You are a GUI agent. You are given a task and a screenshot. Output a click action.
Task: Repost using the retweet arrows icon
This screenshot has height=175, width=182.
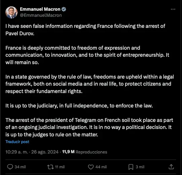[x=50, y=167]
